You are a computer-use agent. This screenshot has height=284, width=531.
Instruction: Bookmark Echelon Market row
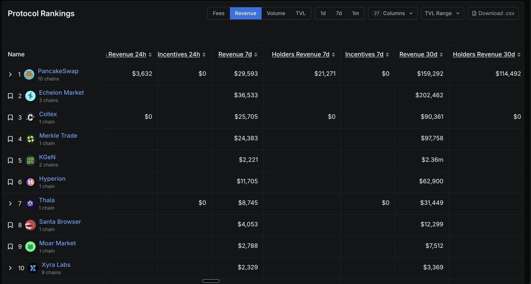pos(11,96)
